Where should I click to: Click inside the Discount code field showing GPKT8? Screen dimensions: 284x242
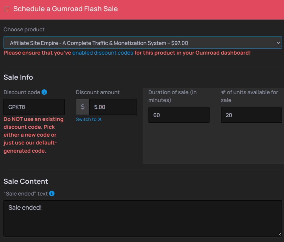click(x=34, y=107)
